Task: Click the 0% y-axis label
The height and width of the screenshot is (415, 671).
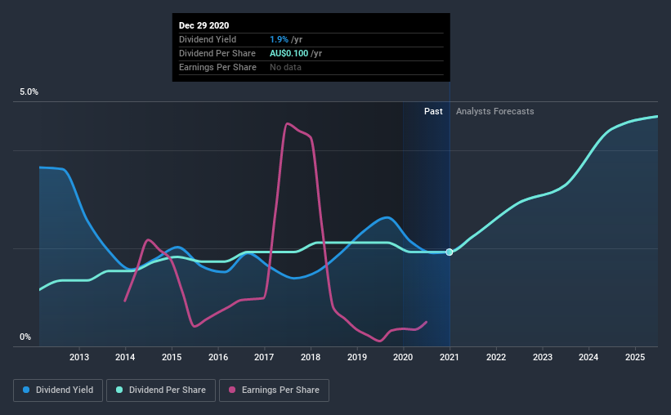Action: (x=25, y=337)
